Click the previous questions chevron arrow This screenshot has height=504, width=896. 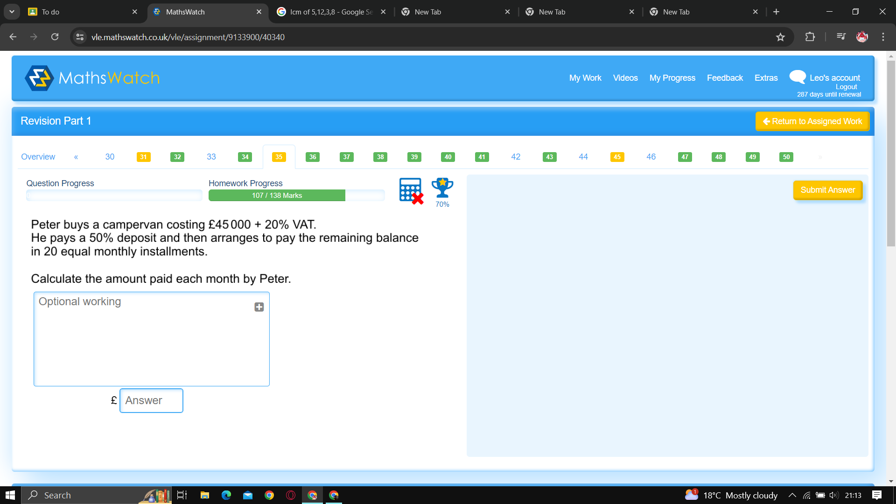tap(76, 157)
